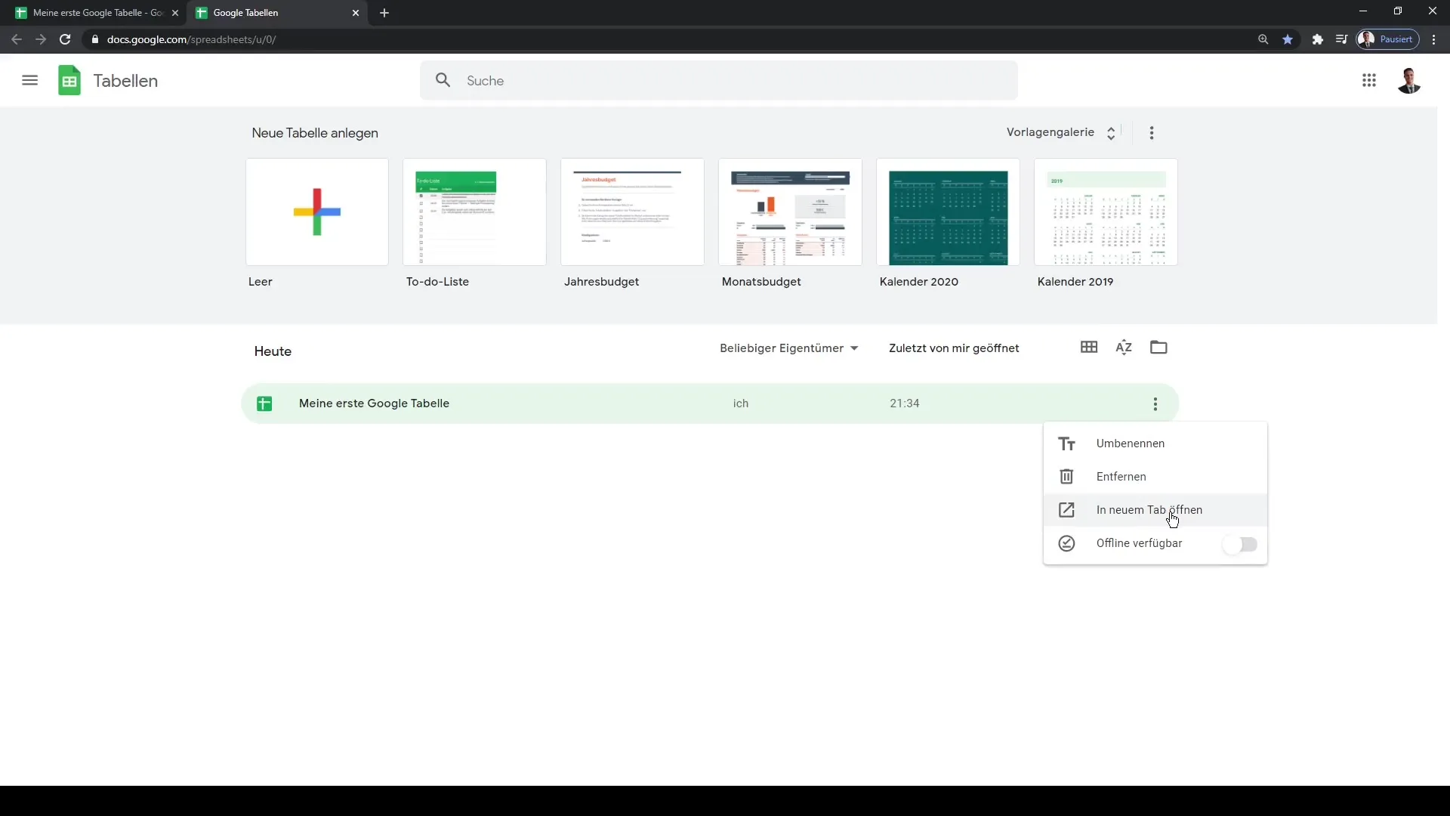Close the Meine erste Google Tabelle tab
1450x816 pixels.
pyautogui.click(x=175, y=13)
